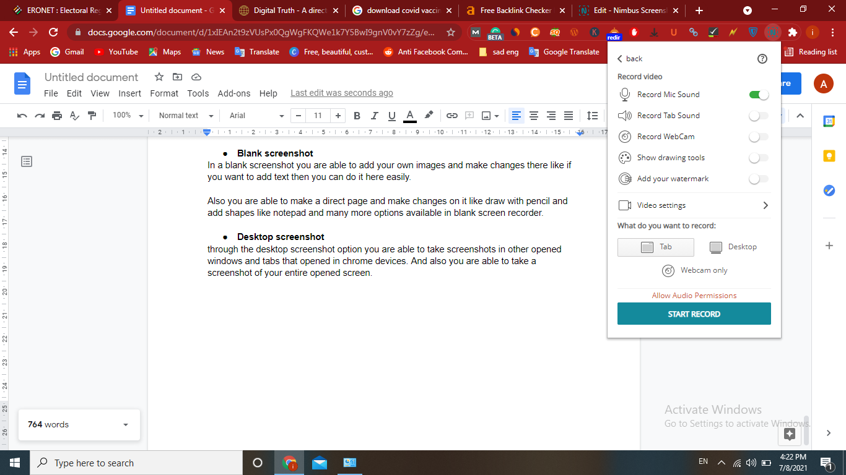The width and height of the screenshot is (846, 475).
Task: Show hidden system tray icons
Action: point(722,463)
